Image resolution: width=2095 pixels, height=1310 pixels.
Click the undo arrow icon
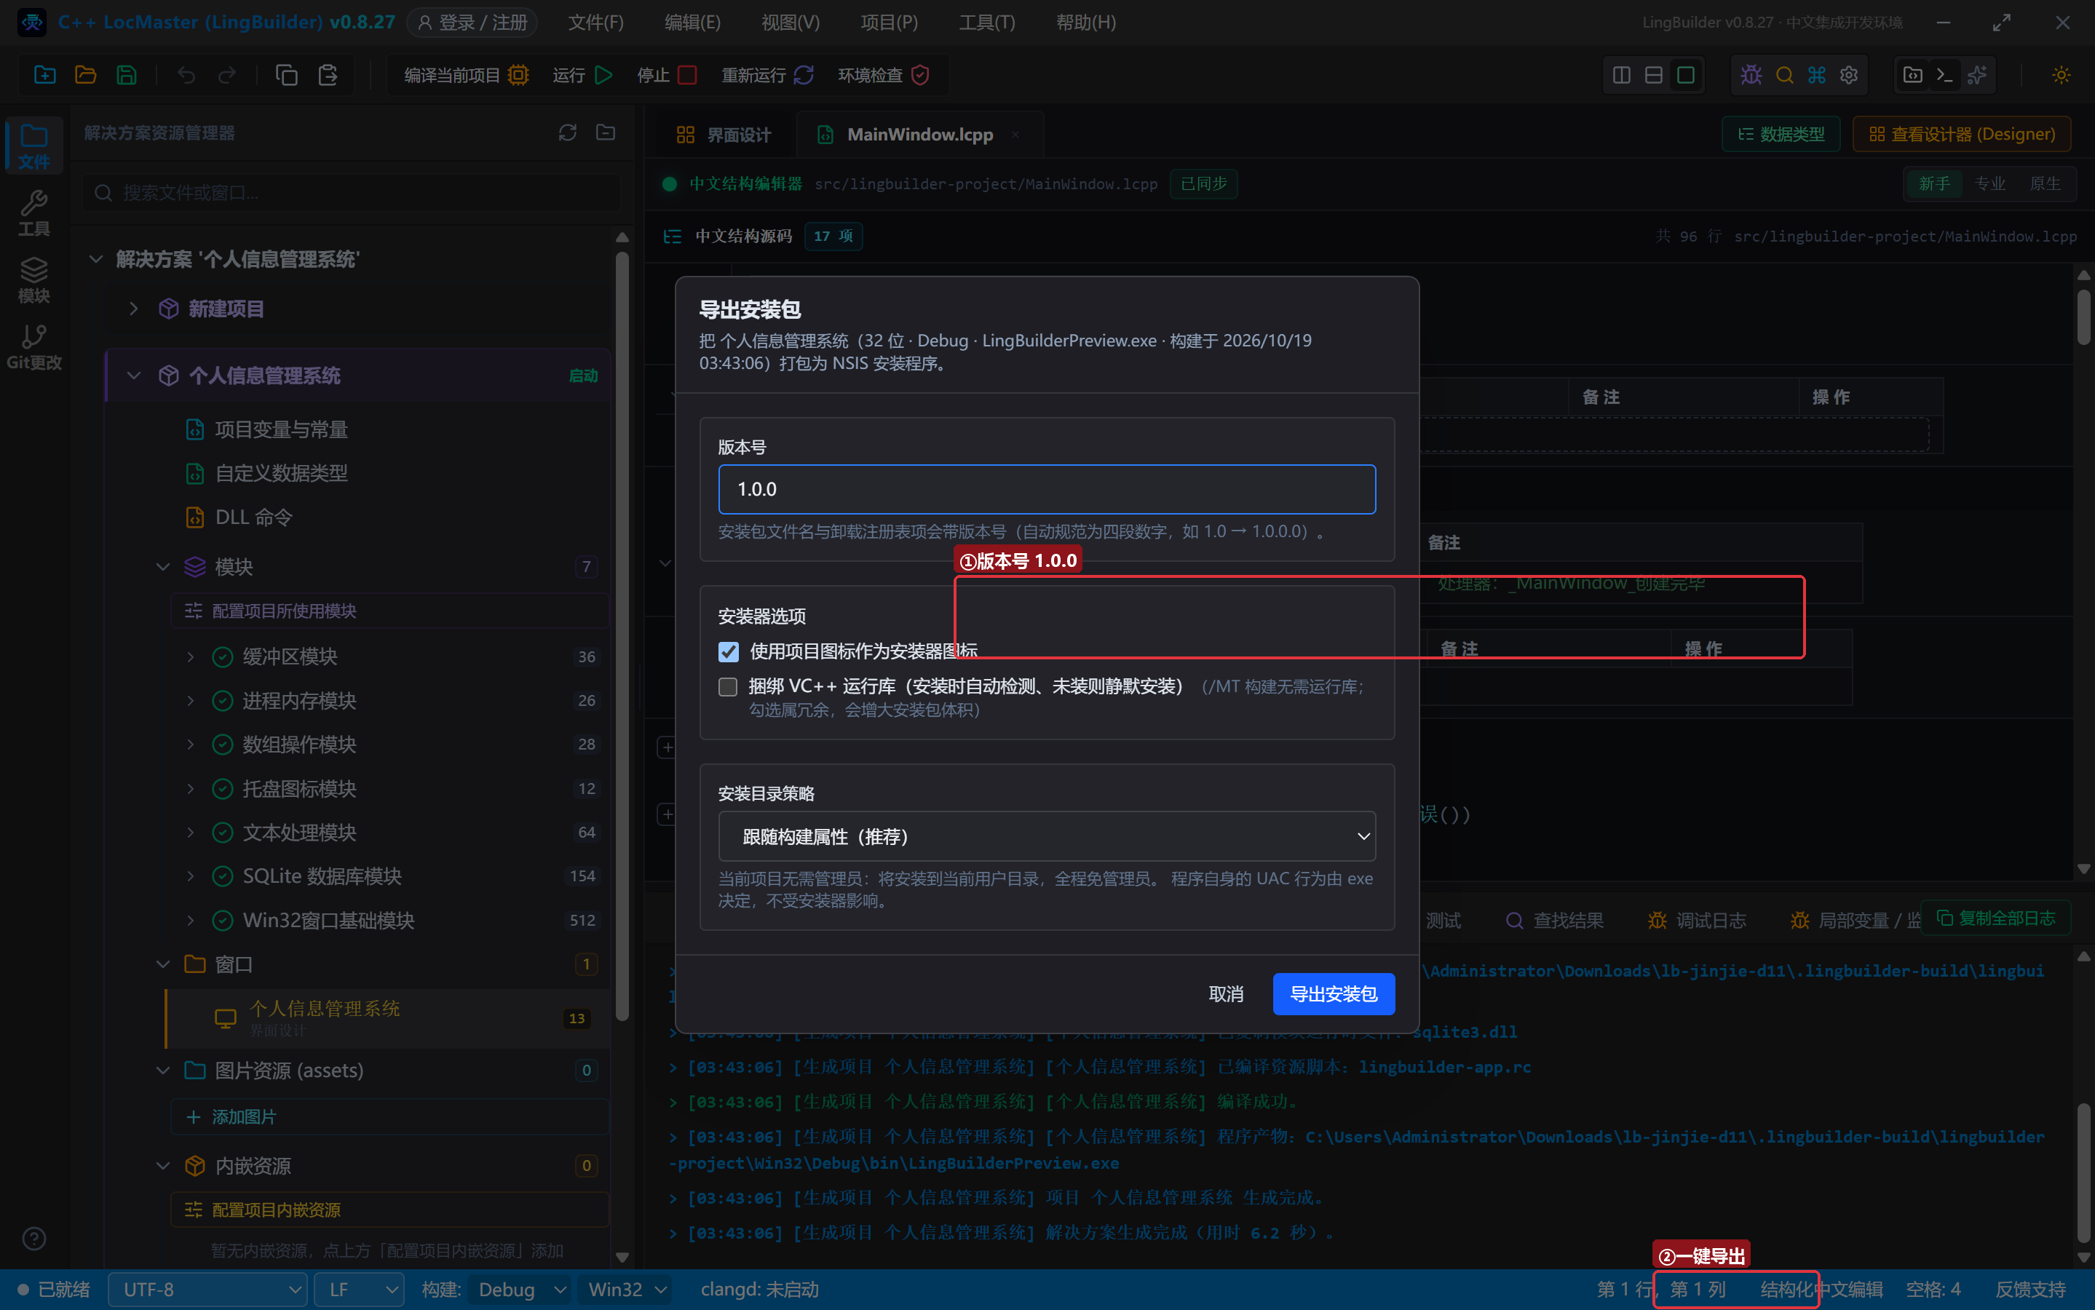point(186,76)
